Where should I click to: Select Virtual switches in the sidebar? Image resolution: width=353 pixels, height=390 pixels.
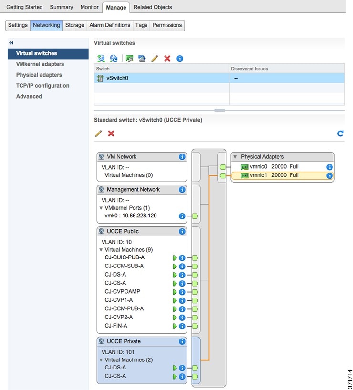(x=48, y=53)
